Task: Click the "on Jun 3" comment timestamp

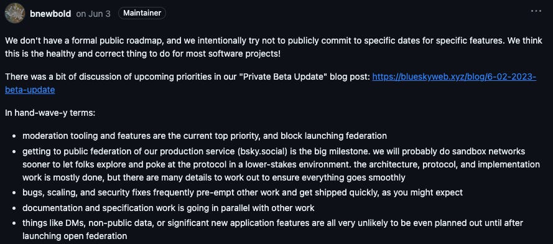Action: point(93,14)
